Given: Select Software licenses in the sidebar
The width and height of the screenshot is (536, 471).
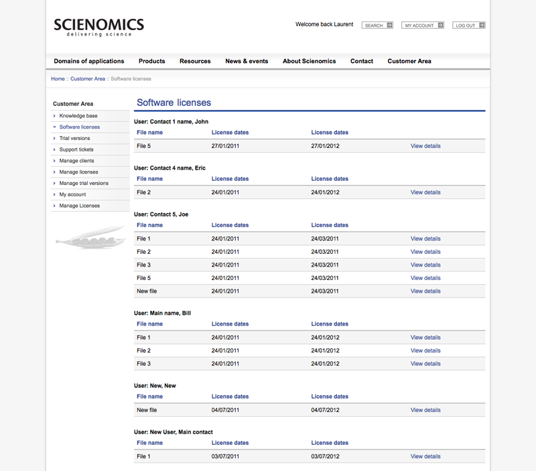Looking at the screenshot, I should coord(80,127).
